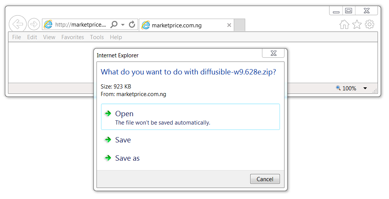389x199 pixels.
Task: Open the Tools menu
Action: pos(97,37)
